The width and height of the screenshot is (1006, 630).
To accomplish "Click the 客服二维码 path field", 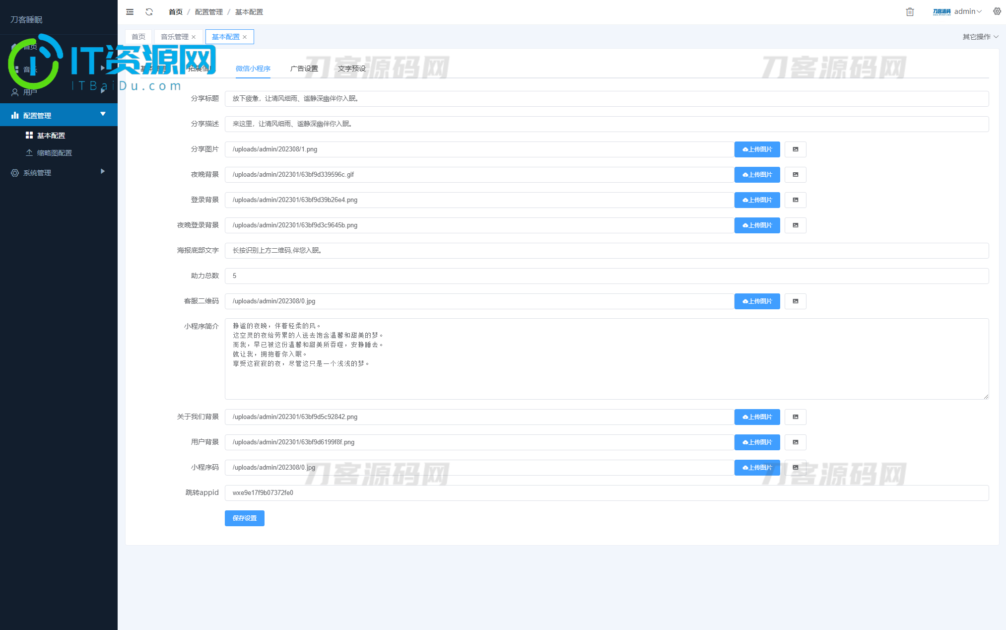I will [x=479, y=301].
